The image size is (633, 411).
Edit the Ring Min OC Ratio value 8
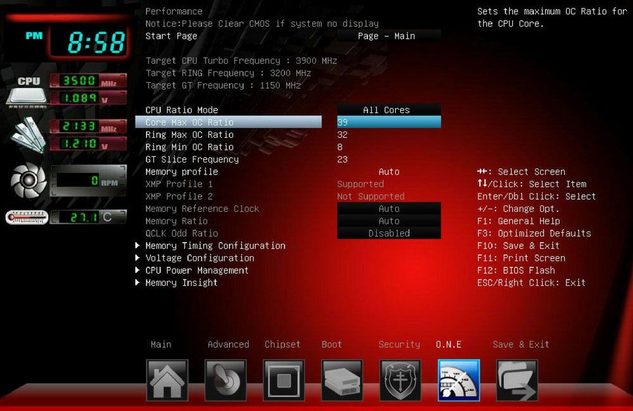click(340, 147)
